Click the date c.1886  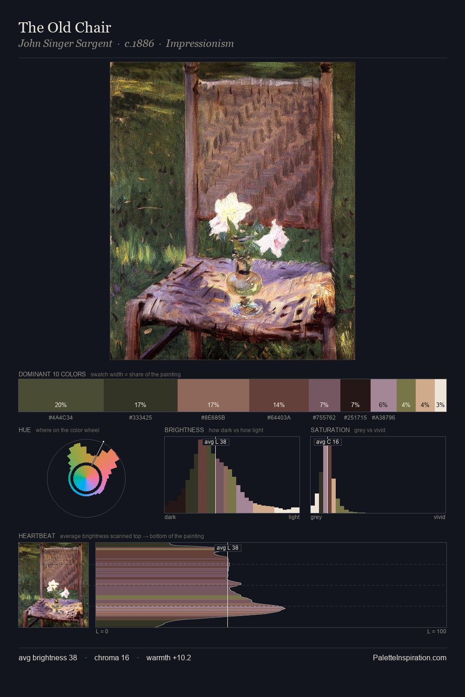tap(139, 44)
